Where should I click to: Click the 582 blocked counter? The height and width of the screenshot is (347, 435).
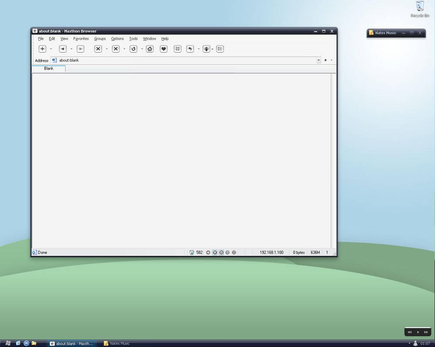point(199,252)
